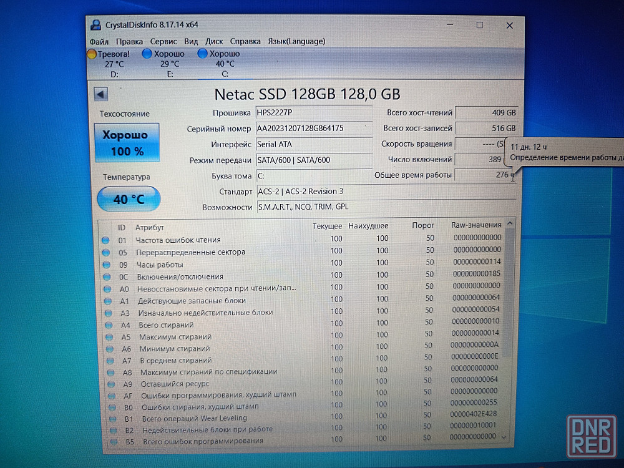Screen dimensions: 624x468
Task: Click status orb for Часы работы row
Action: (x=105, y=265)
